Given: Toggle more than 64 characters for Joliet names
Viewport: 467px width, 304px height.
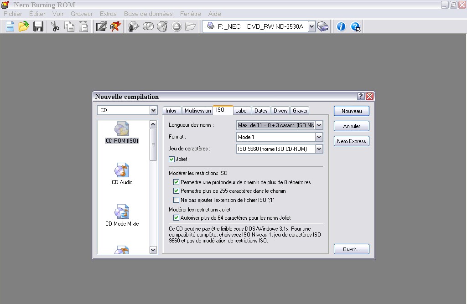Looking at the screenshot, I should [x=176, y=218].
